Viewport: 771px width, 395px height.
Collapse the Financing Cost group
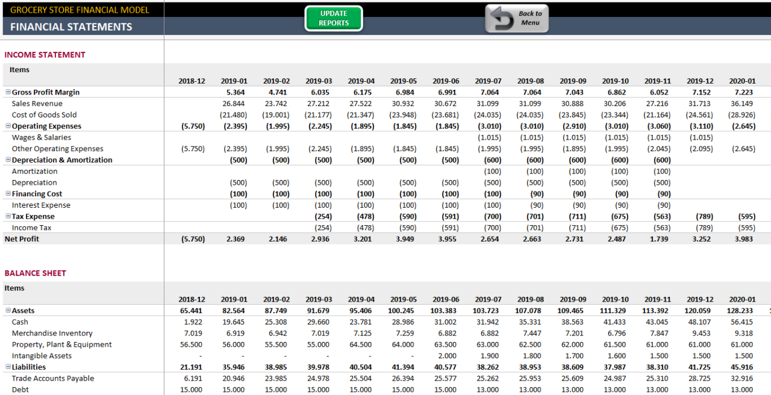coord(8,193)
